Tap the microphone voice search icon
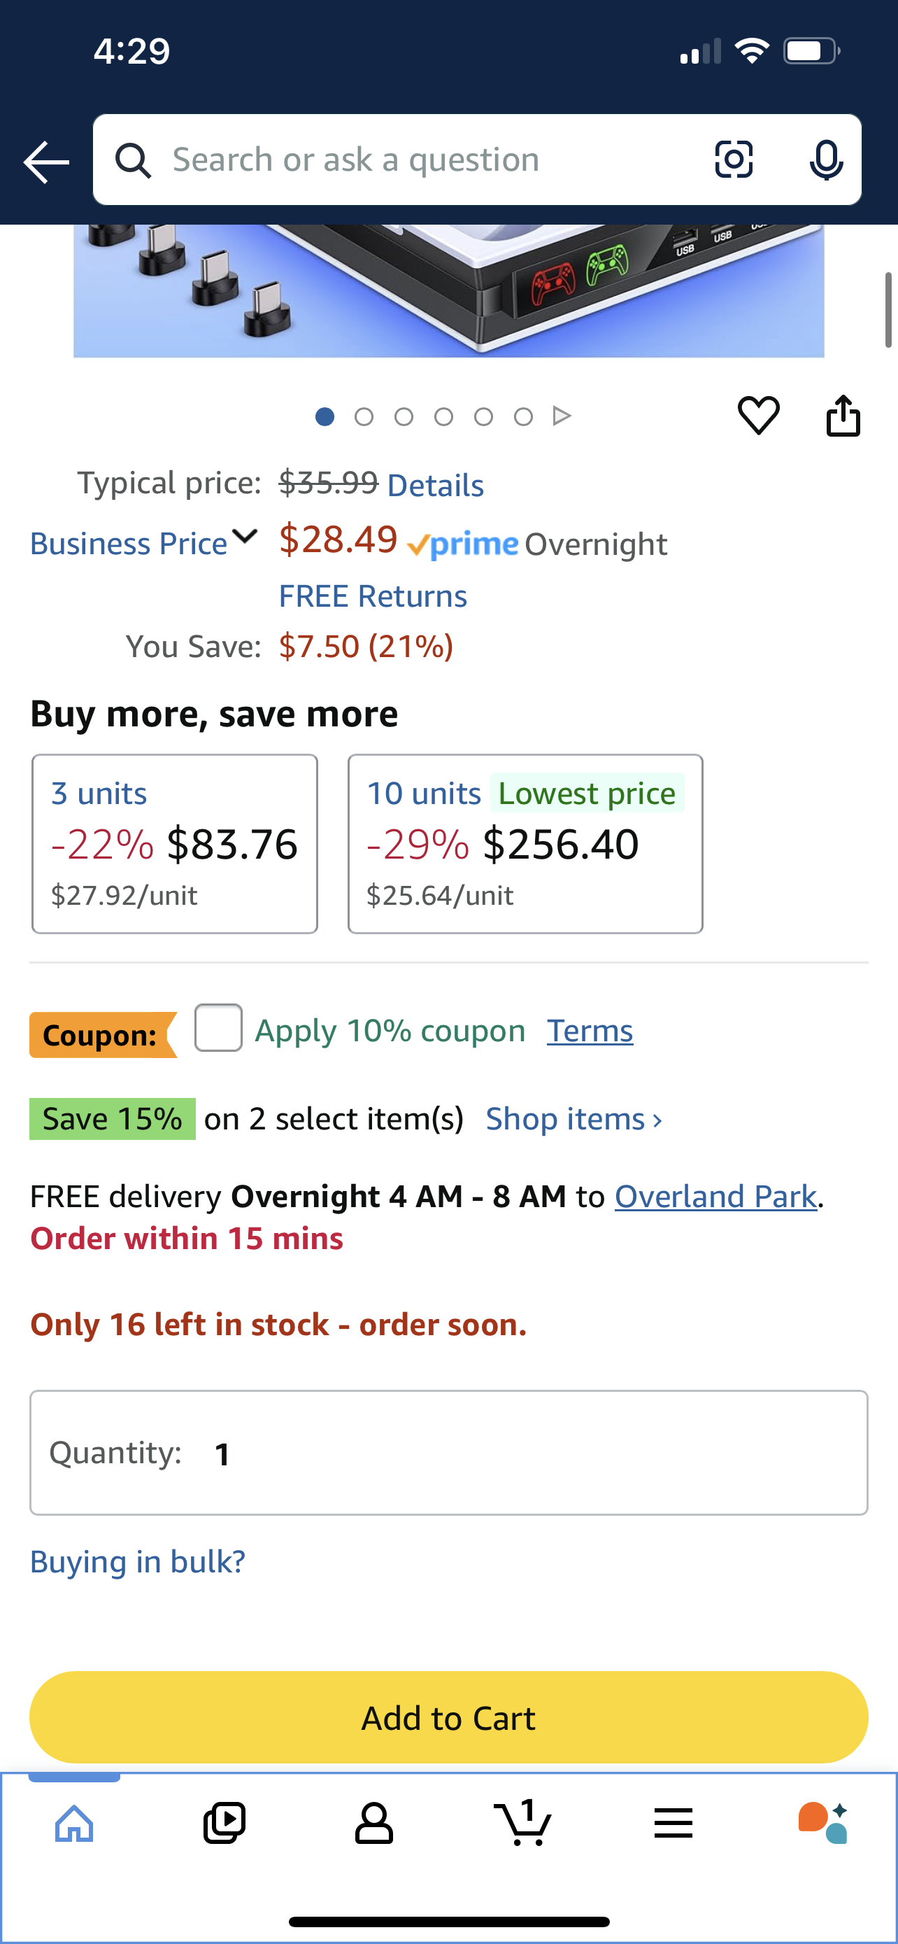Viewport: 898px width, 1944px height. [x=826, y=160]
